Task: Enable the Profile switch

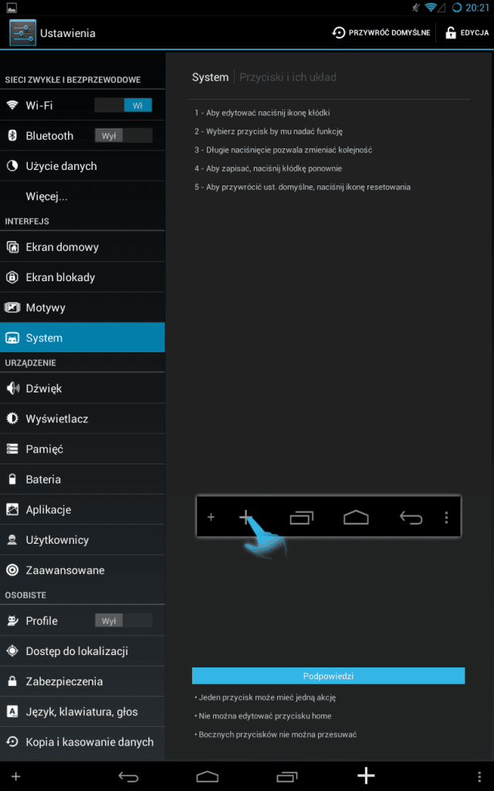Action: pyautogui.click(x=123, y=621)
